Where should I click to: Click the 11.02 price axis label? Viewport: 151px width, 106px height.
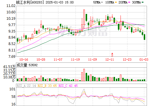(11, 6)
